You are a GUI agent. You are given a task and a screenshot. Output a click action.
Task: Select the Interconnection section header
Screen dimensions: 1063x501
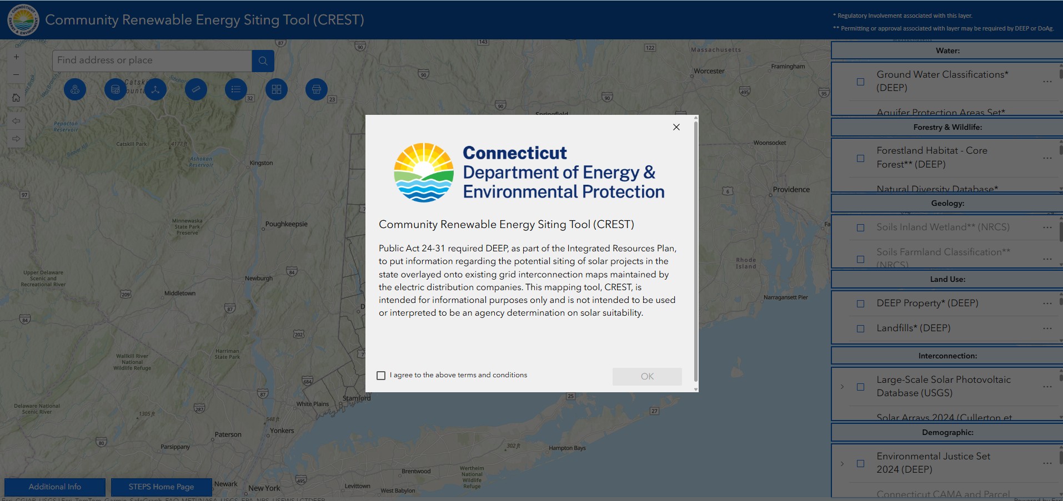pos(947,356)
